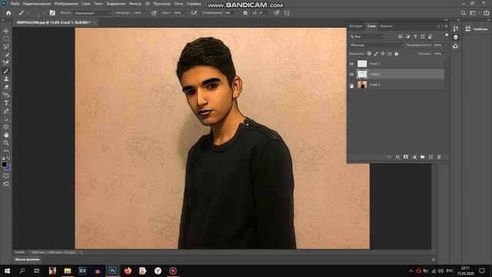Viewport: 492px width, 277px height.
Task: Open Yandex browser from the taskbar
Action: (x=158, y=271)
